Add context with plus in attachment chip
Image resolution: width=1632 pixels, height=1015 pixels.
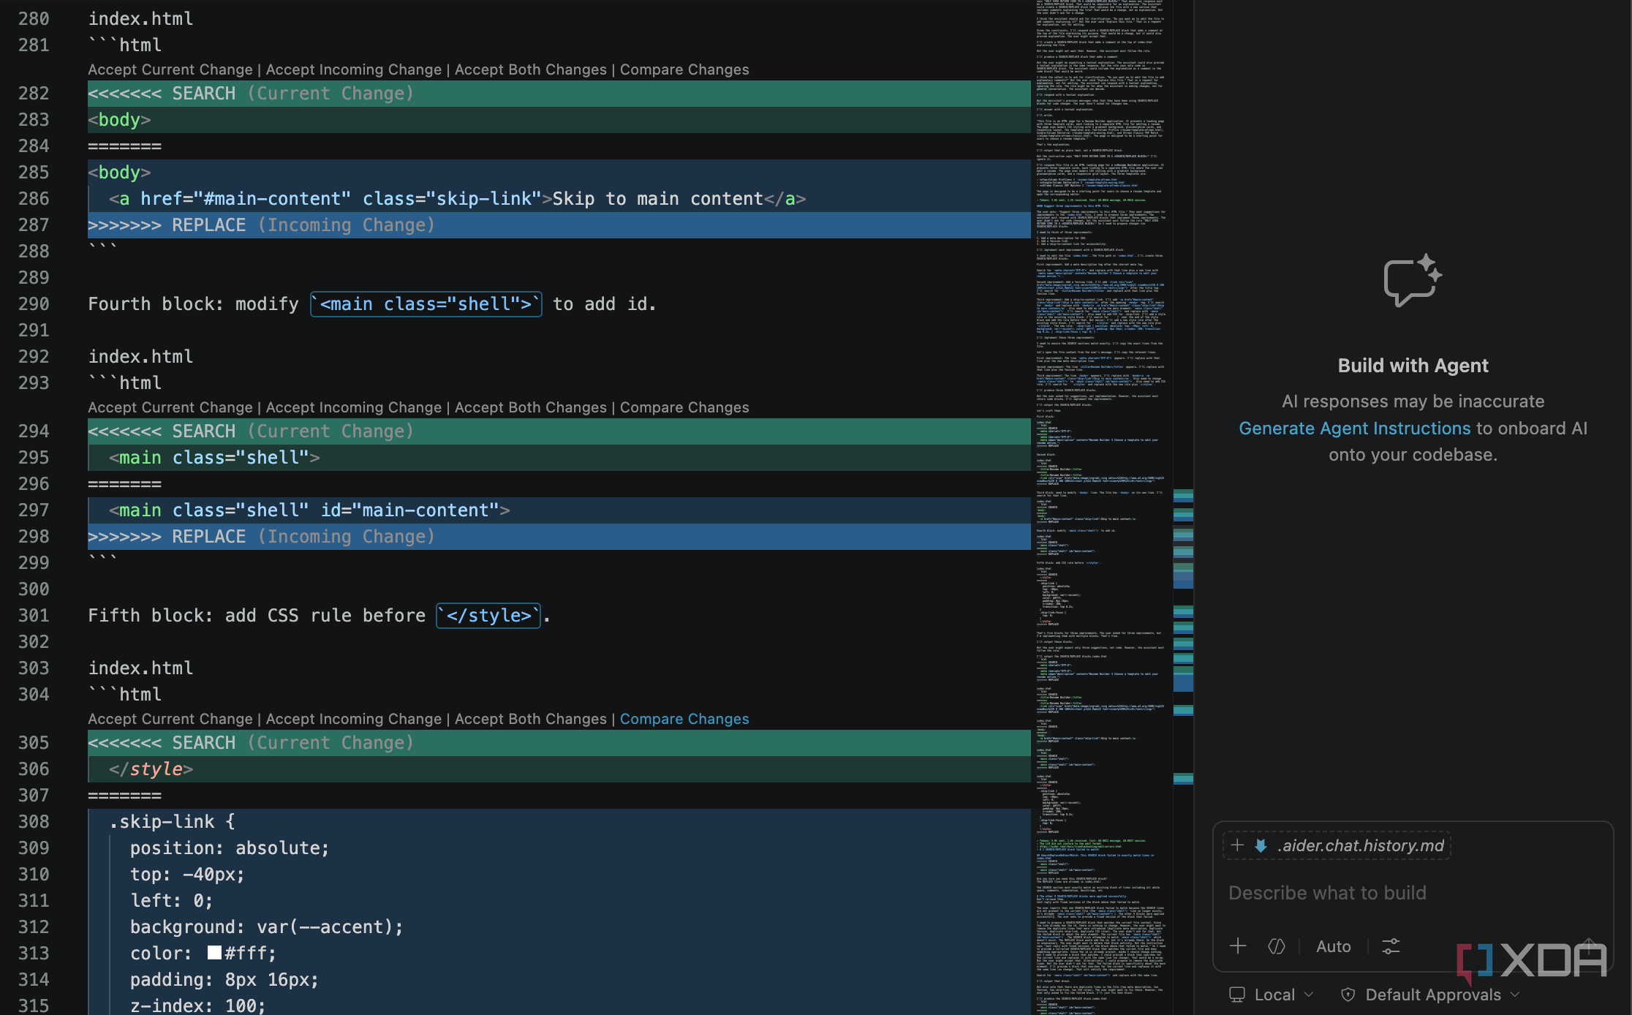(x=1237, y=846)
